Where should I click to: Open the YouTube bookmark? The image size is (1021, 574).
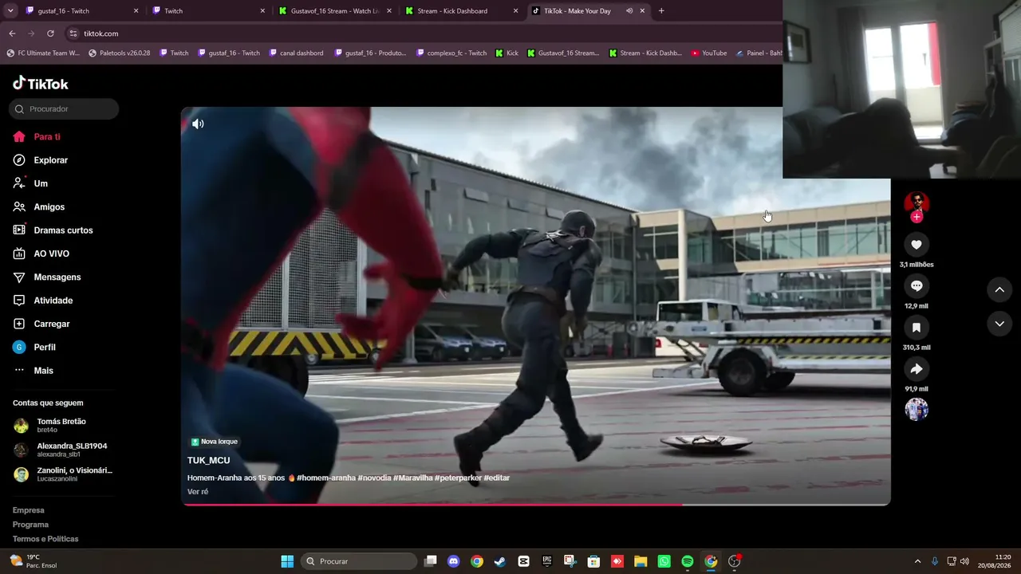pyautogui.click(x=709, y=53)
